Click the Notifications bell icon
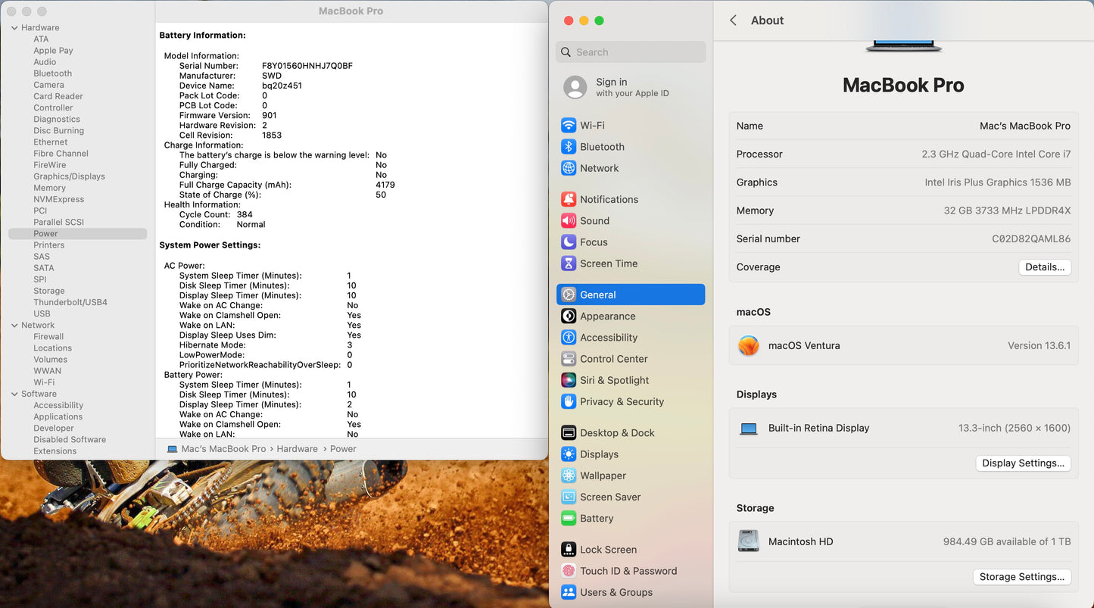The image size is (1094, 608). 569,199
